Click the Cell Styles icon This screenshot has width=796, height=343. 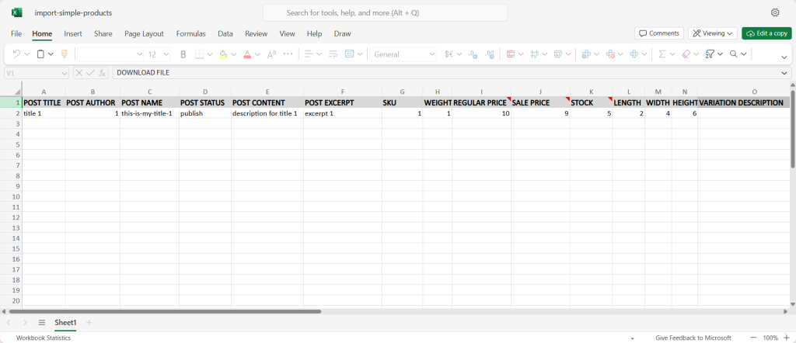pos(534,54)
